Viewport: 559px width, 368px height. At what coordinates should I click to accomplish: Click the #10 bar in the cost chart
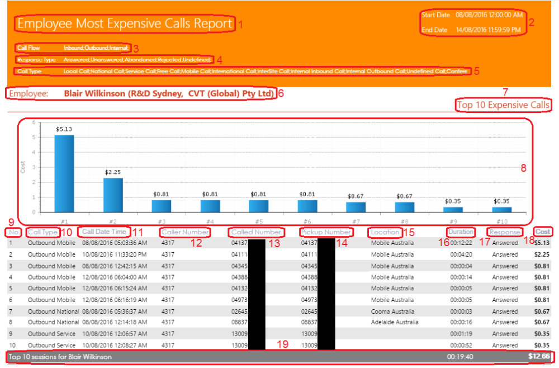pyautogui.click(x=502, y=210)
